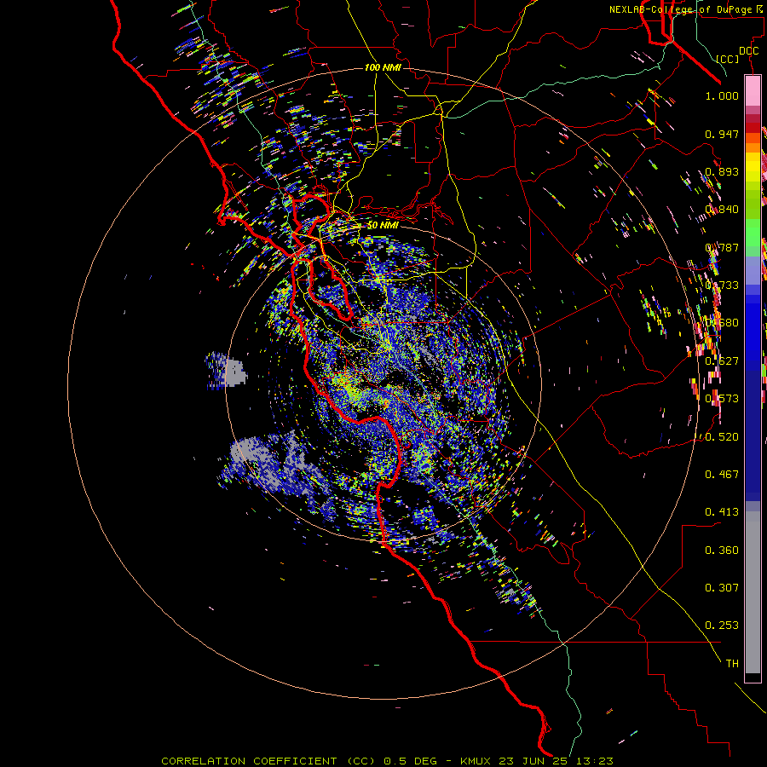
Task: Click the Correlation Coefficient caption at bottom
Action: pyautogui.click(x=388, y=761)
